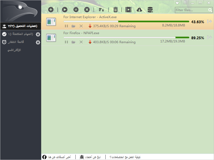This screenshot has height=160, width=214.
Task: Pause the NPAPI.exe download
Action: (66, 42)
